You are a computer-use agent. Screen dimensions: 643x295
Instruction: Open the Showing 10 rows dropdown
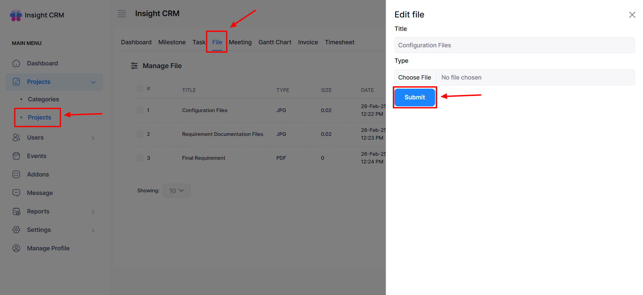[x=176, y=191]
